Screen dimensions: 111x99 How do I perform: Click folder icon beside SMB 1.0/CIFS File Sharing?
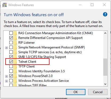coord(15,57)
